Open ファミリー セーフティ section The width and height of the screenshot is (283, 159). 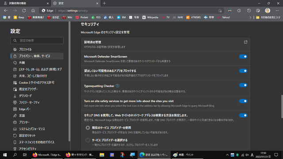point(37,102)
